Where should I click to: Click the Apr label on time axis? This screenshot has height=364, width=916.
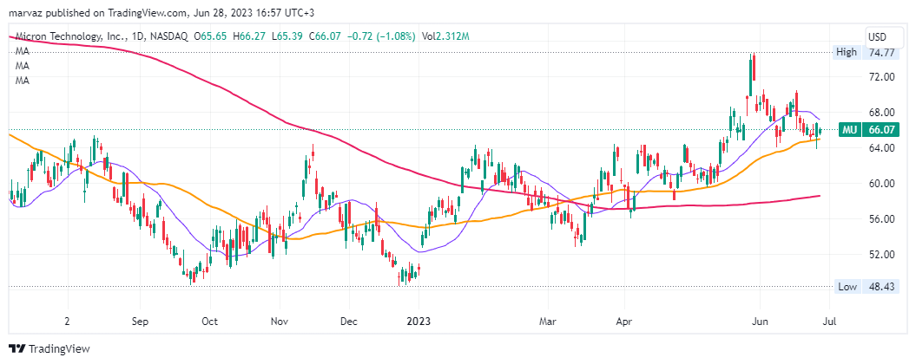click(624, 322)
